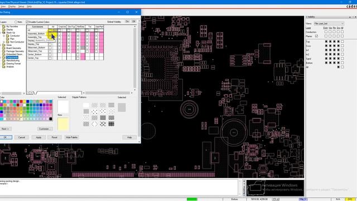The height and width of the screenshot is (201, 357).
Task: Click the Apply button
Action: tap(38, 137)
